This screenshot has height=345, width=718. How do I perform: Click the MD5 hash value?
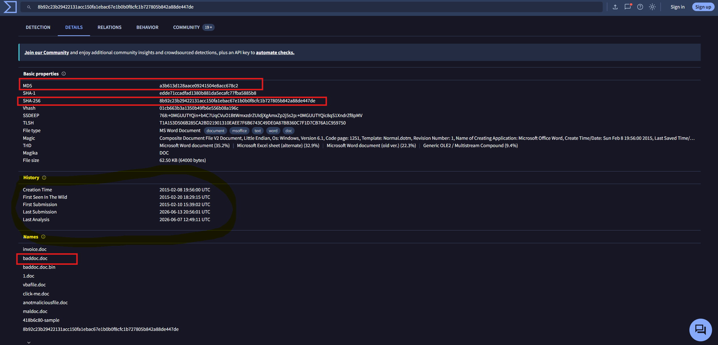point(199,86)
